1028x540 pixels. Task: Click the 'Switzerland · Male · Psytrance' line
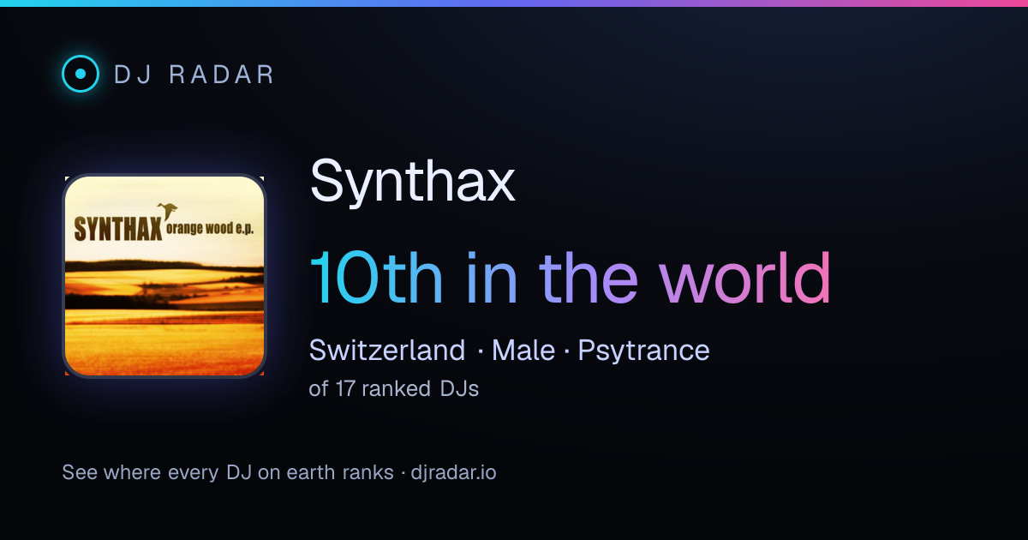pyautogui.click(x=509, y=351)
